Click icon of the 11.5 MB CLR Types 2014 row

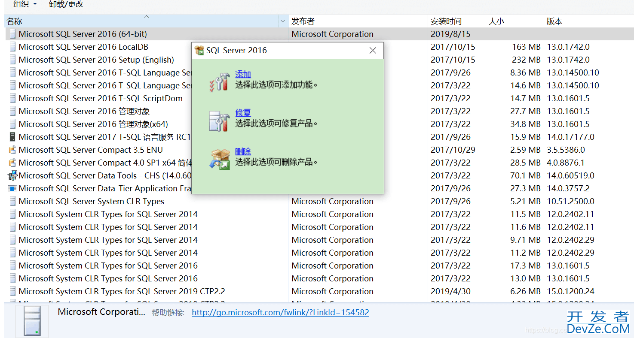pos(12,214)
